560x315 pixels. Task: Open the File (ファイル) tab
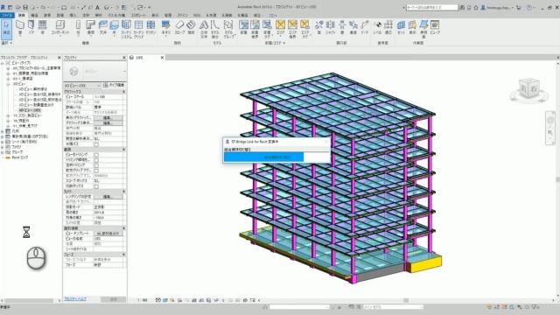click(x=7, y=16)
